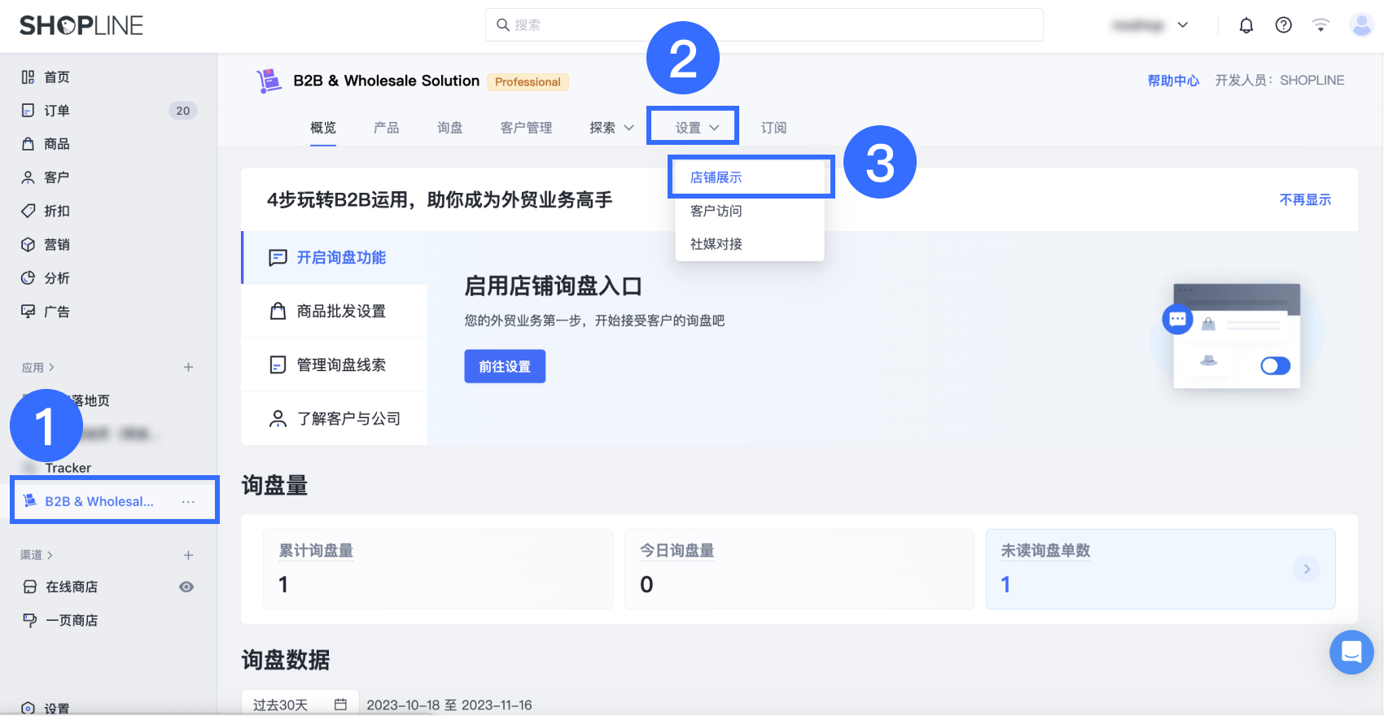Image resolution: width=1384 pixels, height=716 pixels.
Task: Click the orders count badge 20
Action: coord(183,111)
